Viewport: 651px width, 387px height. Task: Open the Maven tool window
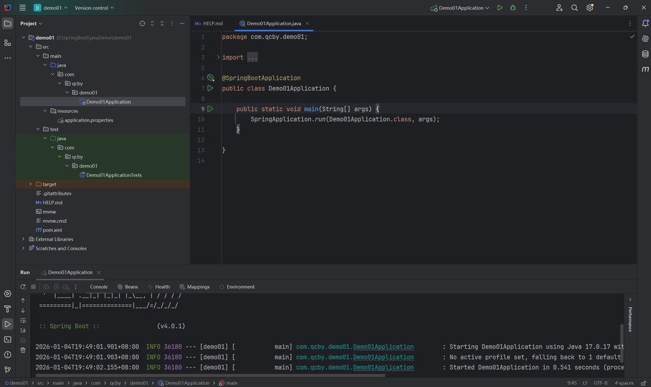click(645, 69)
